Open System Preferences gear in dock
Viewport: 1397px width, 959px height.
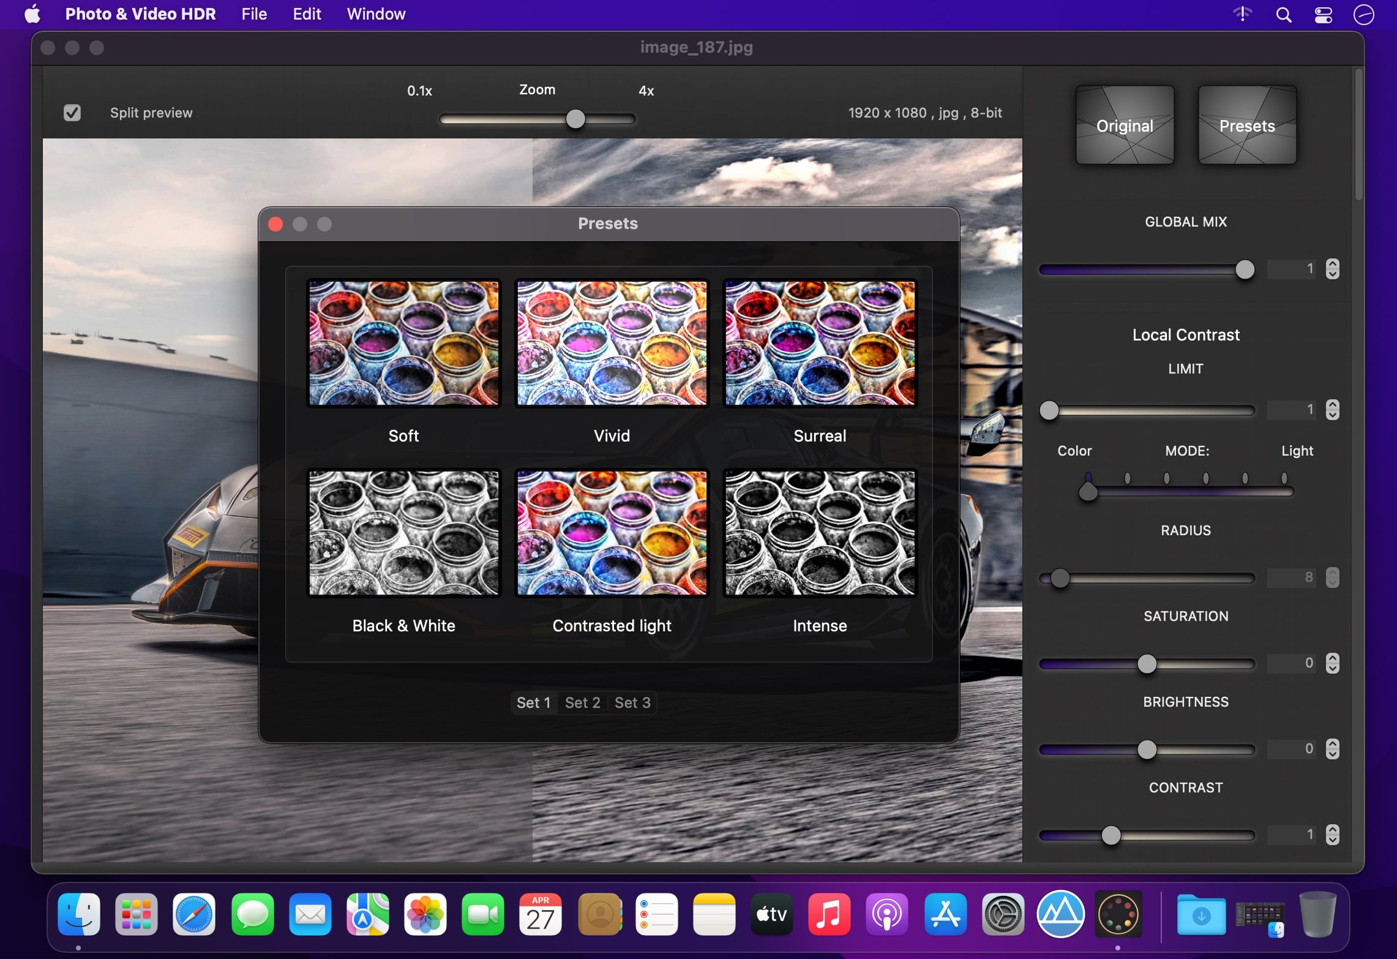(1003, 915)
